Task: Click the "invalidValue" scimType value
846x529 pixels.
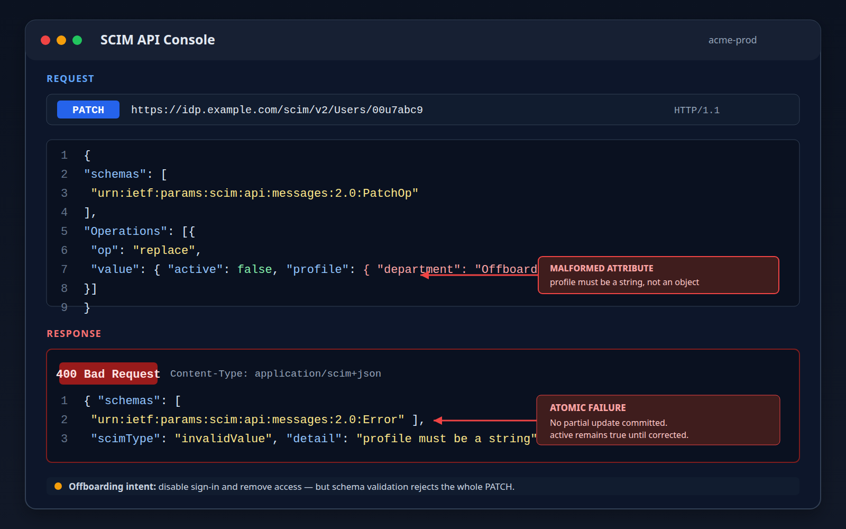Action: click(223, 439)
